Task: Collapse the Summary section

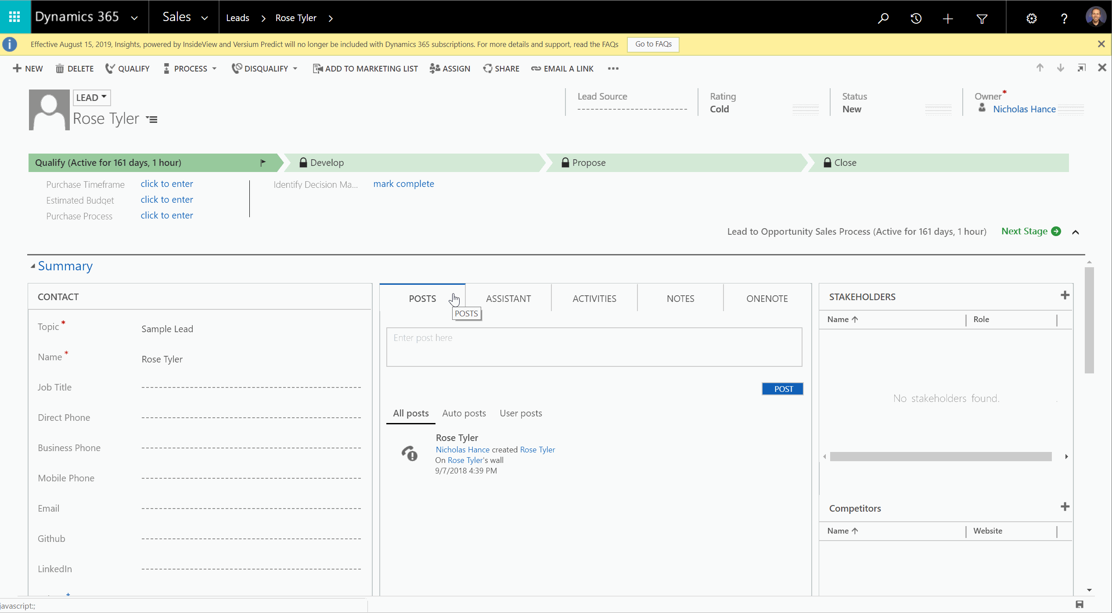Action: click(32, 266)
